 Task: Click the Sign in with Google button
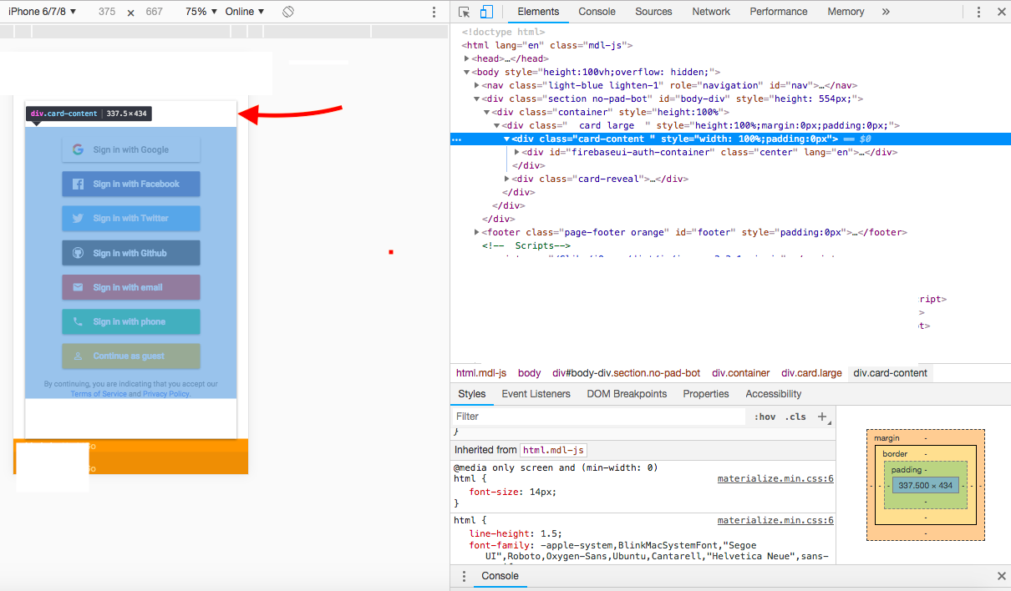coord(131,149)
